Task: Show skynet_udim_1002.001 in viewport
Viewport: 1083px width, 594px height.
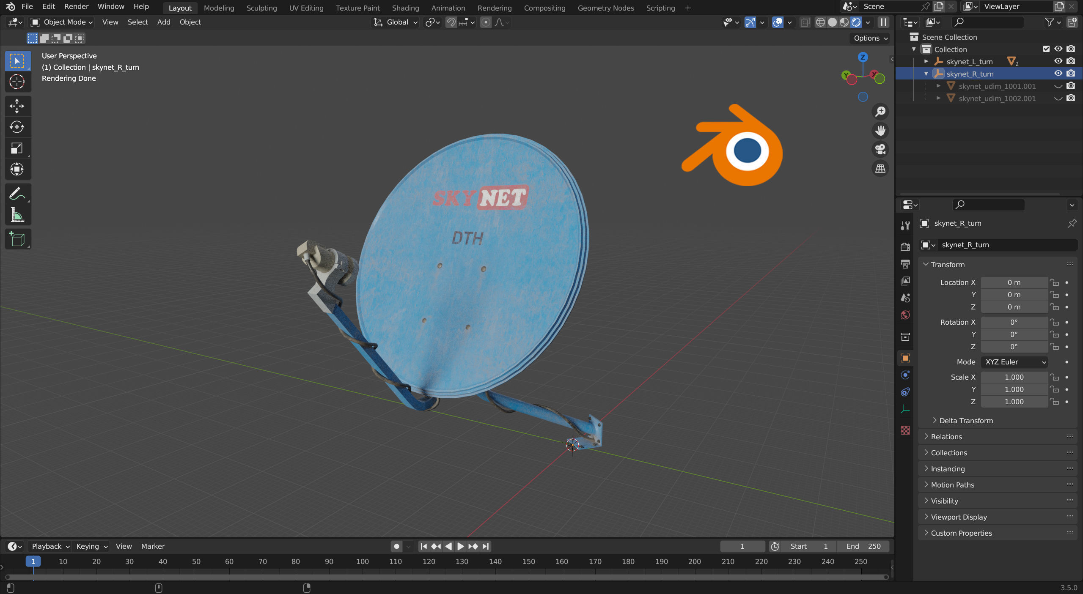Action: 1058,98
